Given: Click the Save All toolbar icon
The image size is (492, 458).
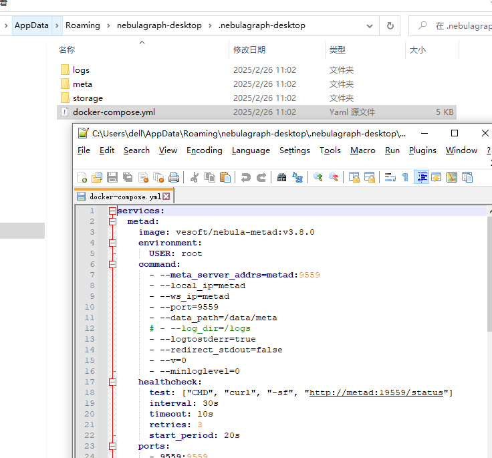Looking at the screenshot, I should (128, 177).
